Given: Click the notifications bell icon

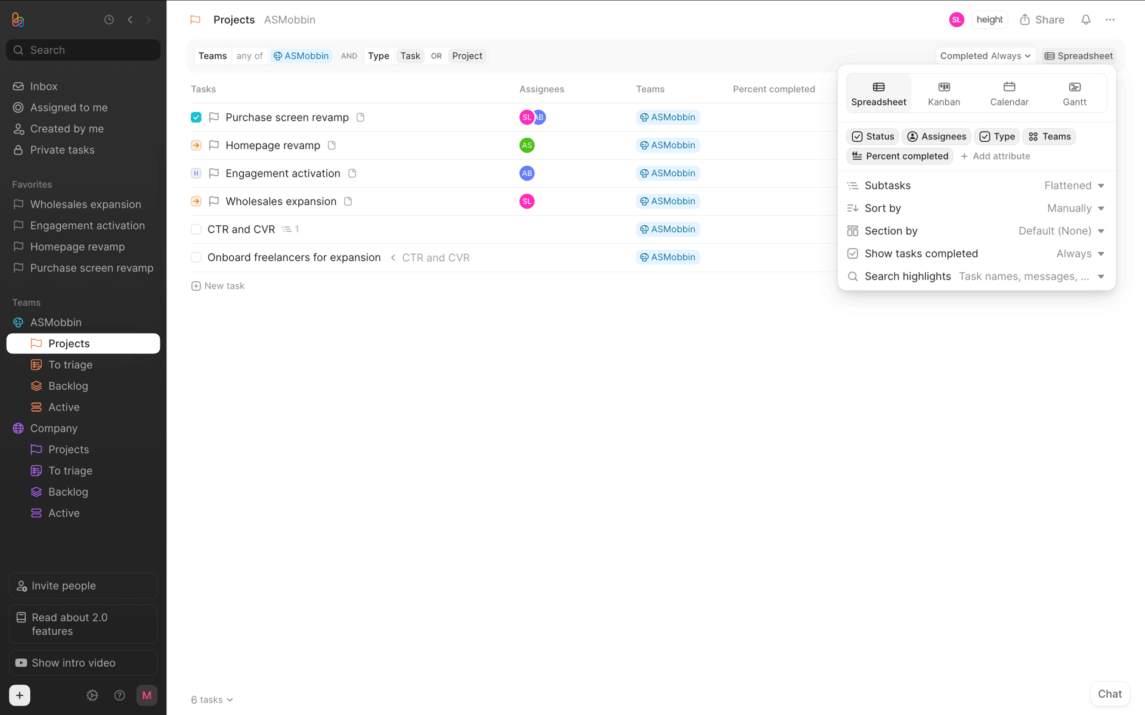Looking at the screenshot, I should 1086,20.
